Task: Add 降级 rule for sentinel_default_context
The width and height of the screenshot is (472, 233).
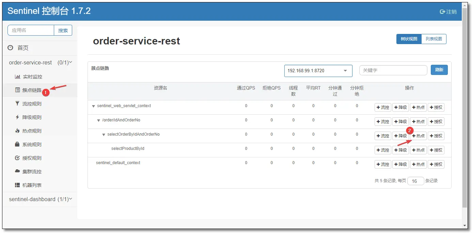Action: tap(400, 164)
